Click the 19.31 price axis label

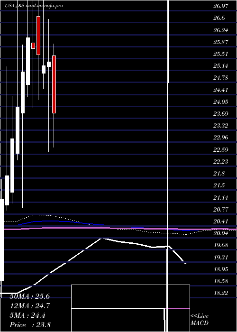221,257
